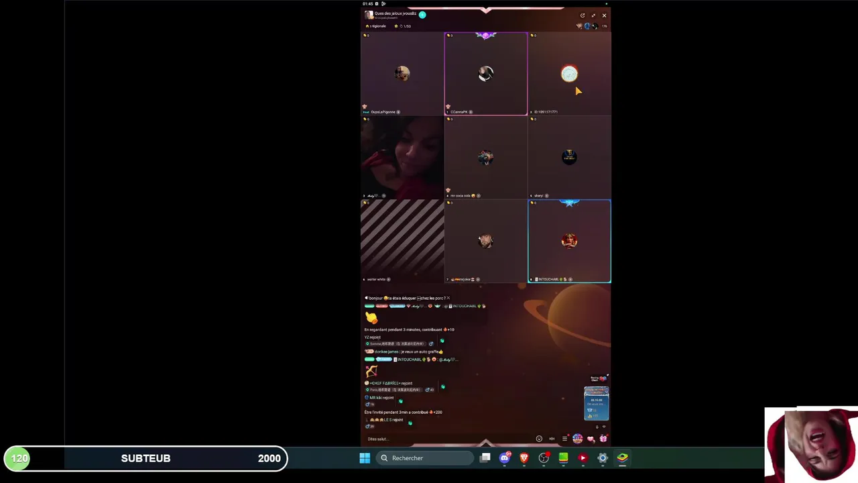Open the Boxing Clash event banner
This screenshot has height=483, width=858.
click(598, 379)
